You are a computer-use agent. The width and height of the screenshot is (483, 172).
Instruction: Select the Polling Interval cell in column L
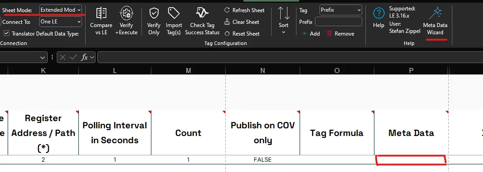pyautogui.click(x=115, y=160)
